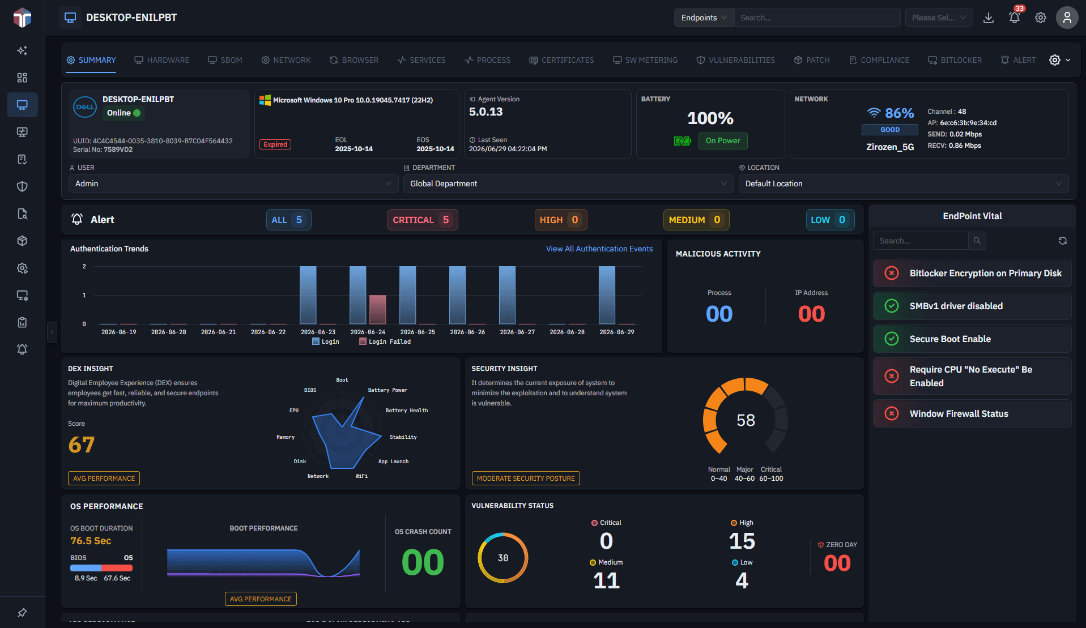Viewport: 1086px width, 628px height.
Task: Open the monitor activity icon in sidebar
Action: pos(22,132)
